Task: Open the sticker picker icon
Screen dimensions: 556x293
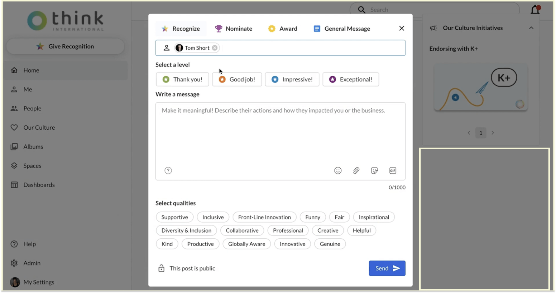Action: (x=374, y=170)
